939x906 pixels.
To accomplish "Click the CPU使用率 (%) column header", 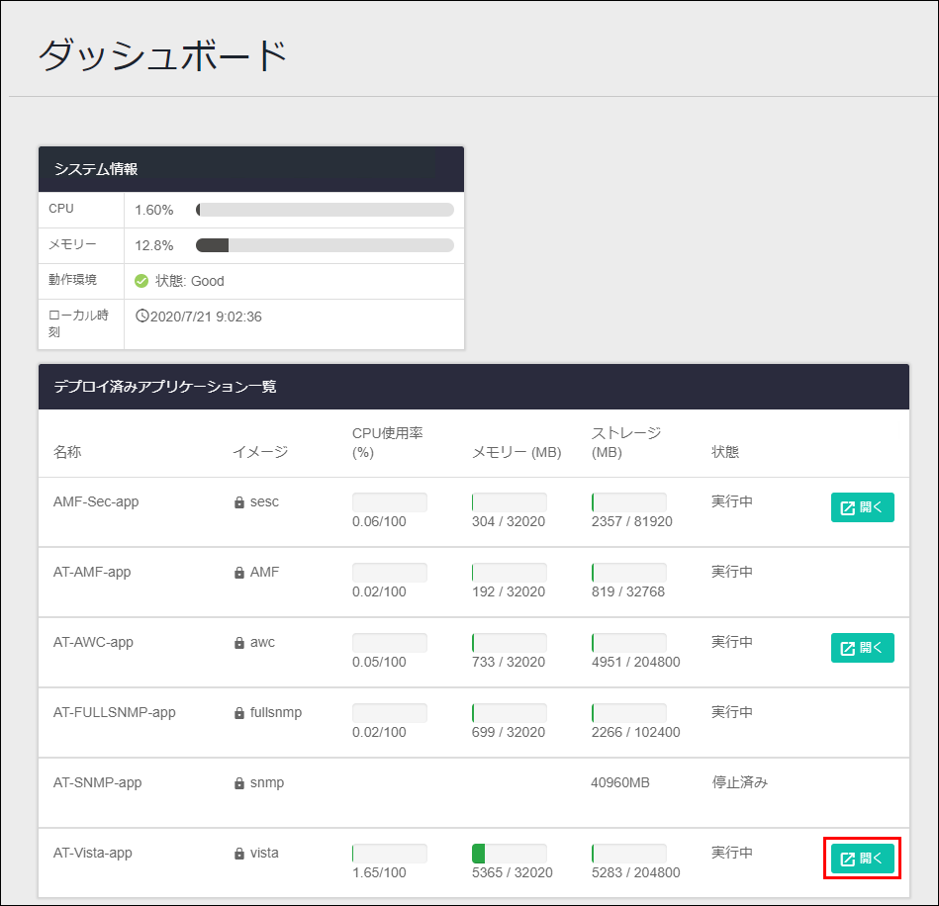I will pos(388,442).
